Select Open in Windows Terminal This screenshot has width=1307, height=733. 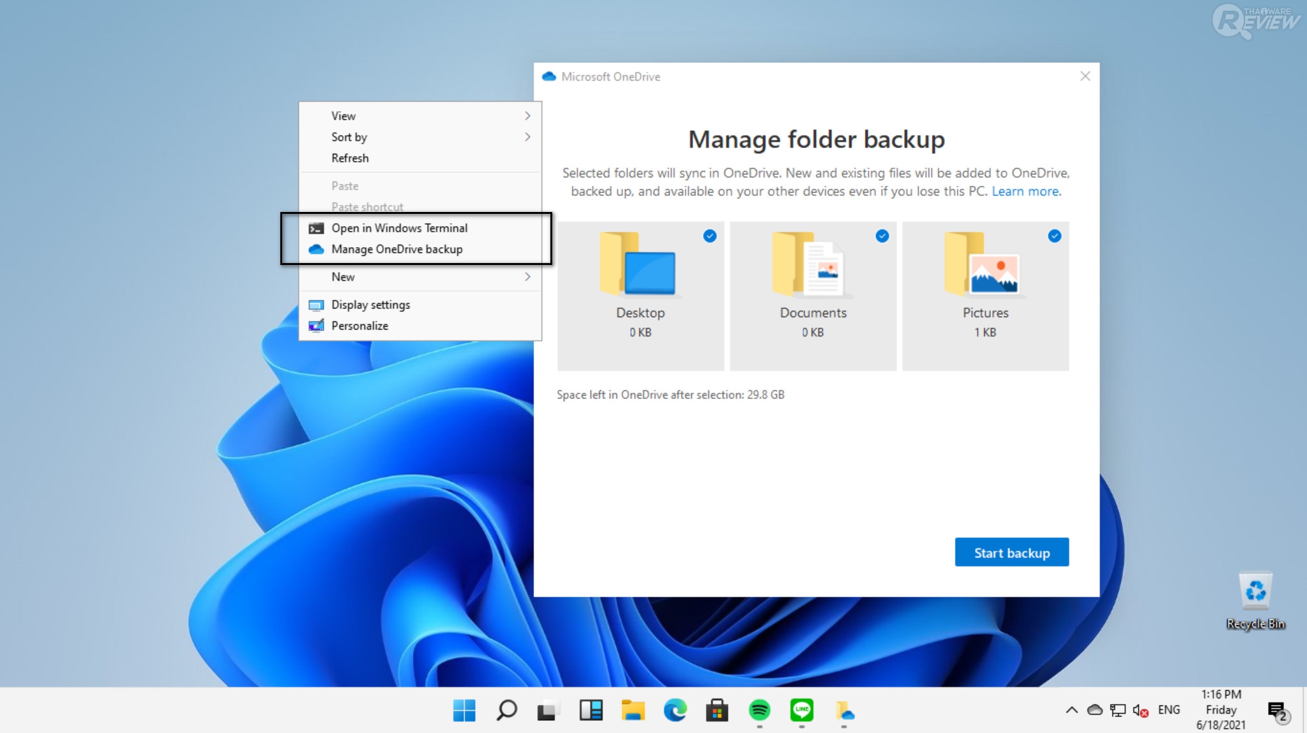point(399,228)
